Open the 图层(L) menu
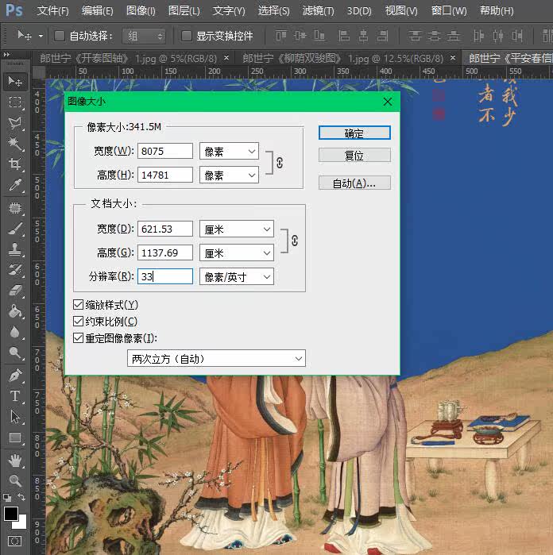 click(x=184, y=11)
